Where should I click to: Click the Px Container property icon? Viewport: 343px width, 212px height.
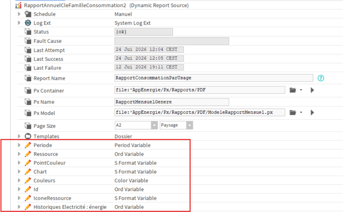(x=28, y=91)
